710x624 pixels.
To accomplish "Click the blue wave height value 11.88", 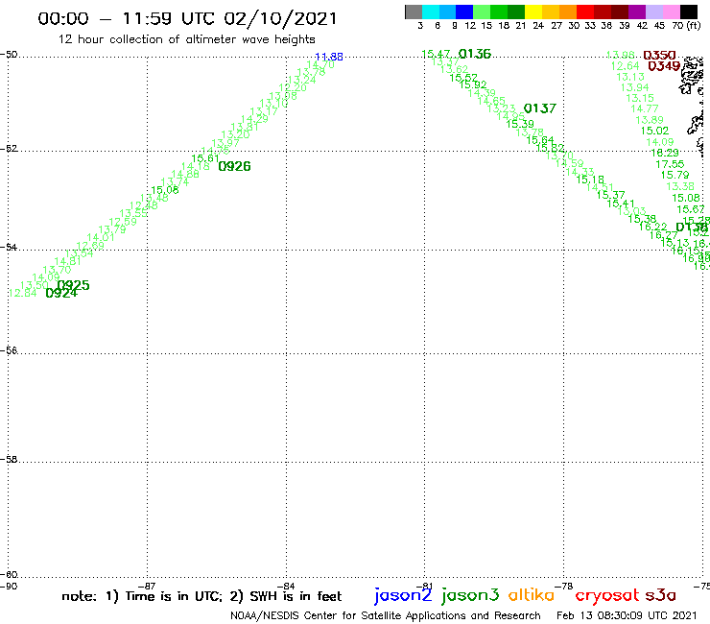I will (329, 57).
